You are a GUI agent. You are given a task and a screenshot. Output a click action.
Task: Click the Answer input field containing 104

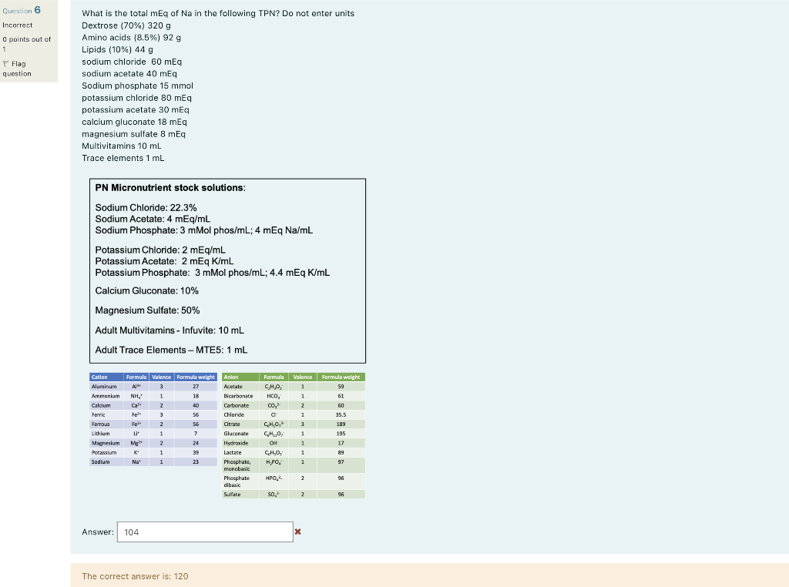205,532
